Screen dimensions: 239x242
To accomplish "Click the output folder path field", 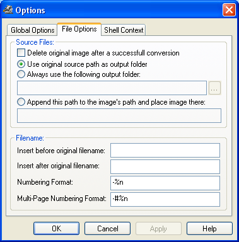I will point(112,88).
